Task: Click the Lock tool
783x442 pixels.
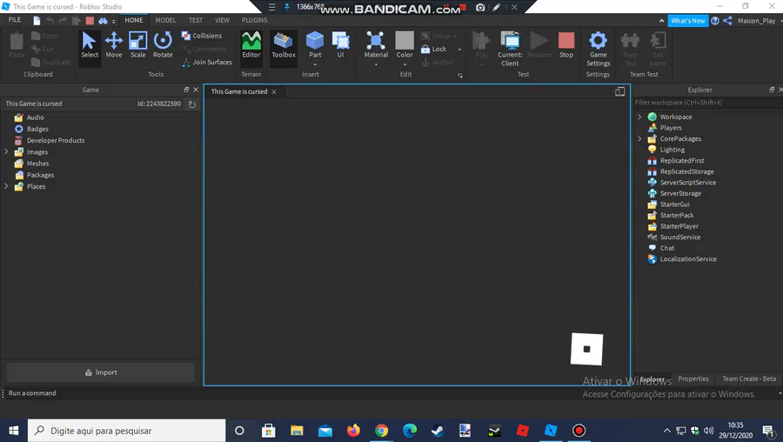Action: (434, 49)
